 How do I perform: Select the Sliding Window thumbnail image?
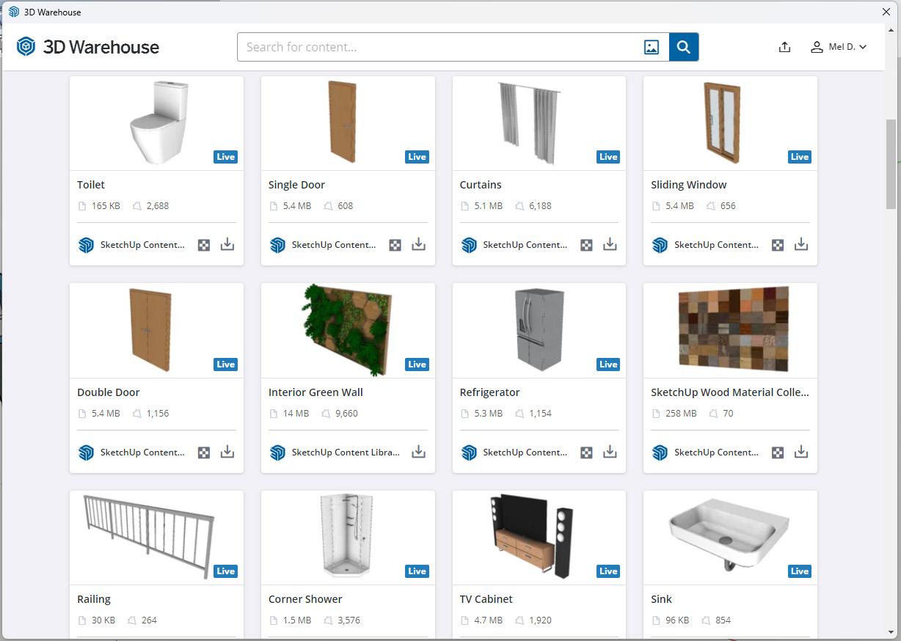tap(730, 123)
